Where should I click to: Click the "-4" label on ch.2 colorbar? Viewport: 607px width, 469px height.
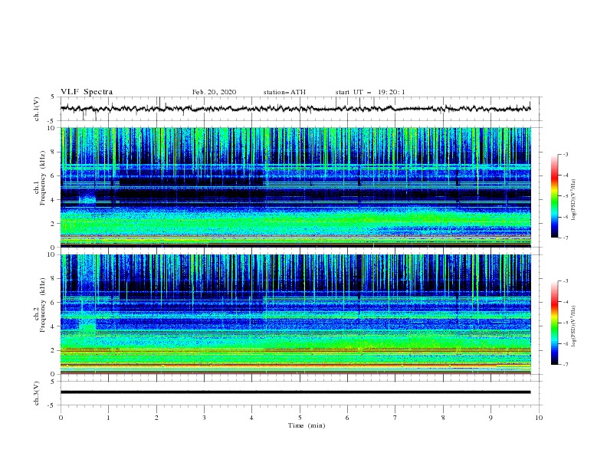(565, 302)
